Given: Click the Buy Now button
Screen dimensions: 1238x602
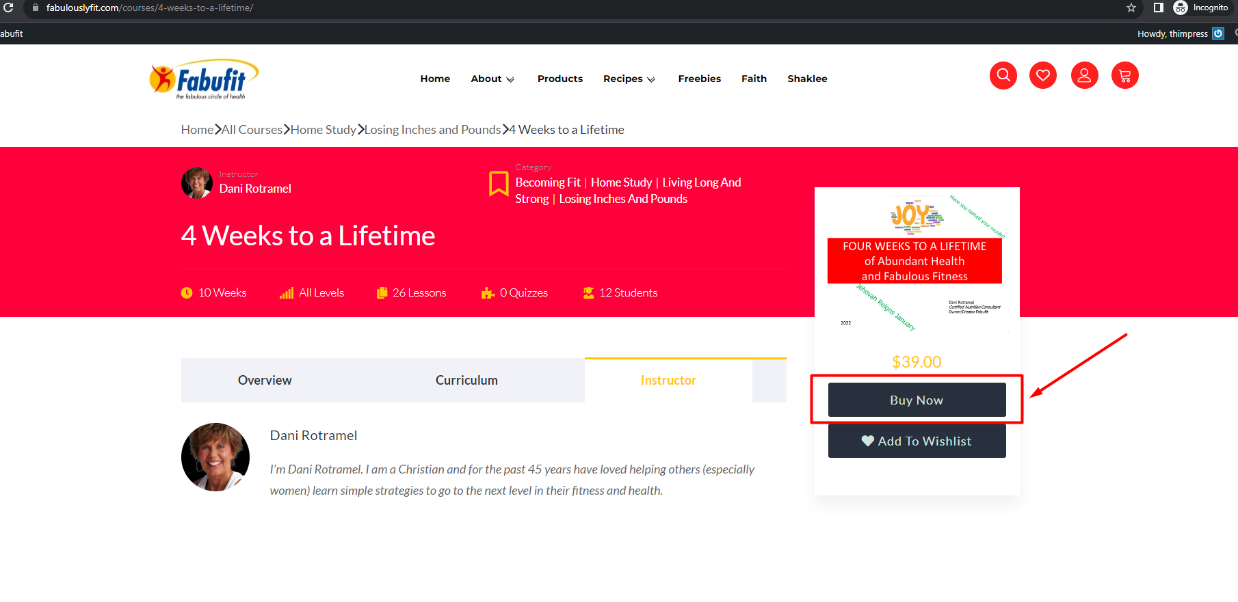Looking at the screenshot, I should 917,400.
